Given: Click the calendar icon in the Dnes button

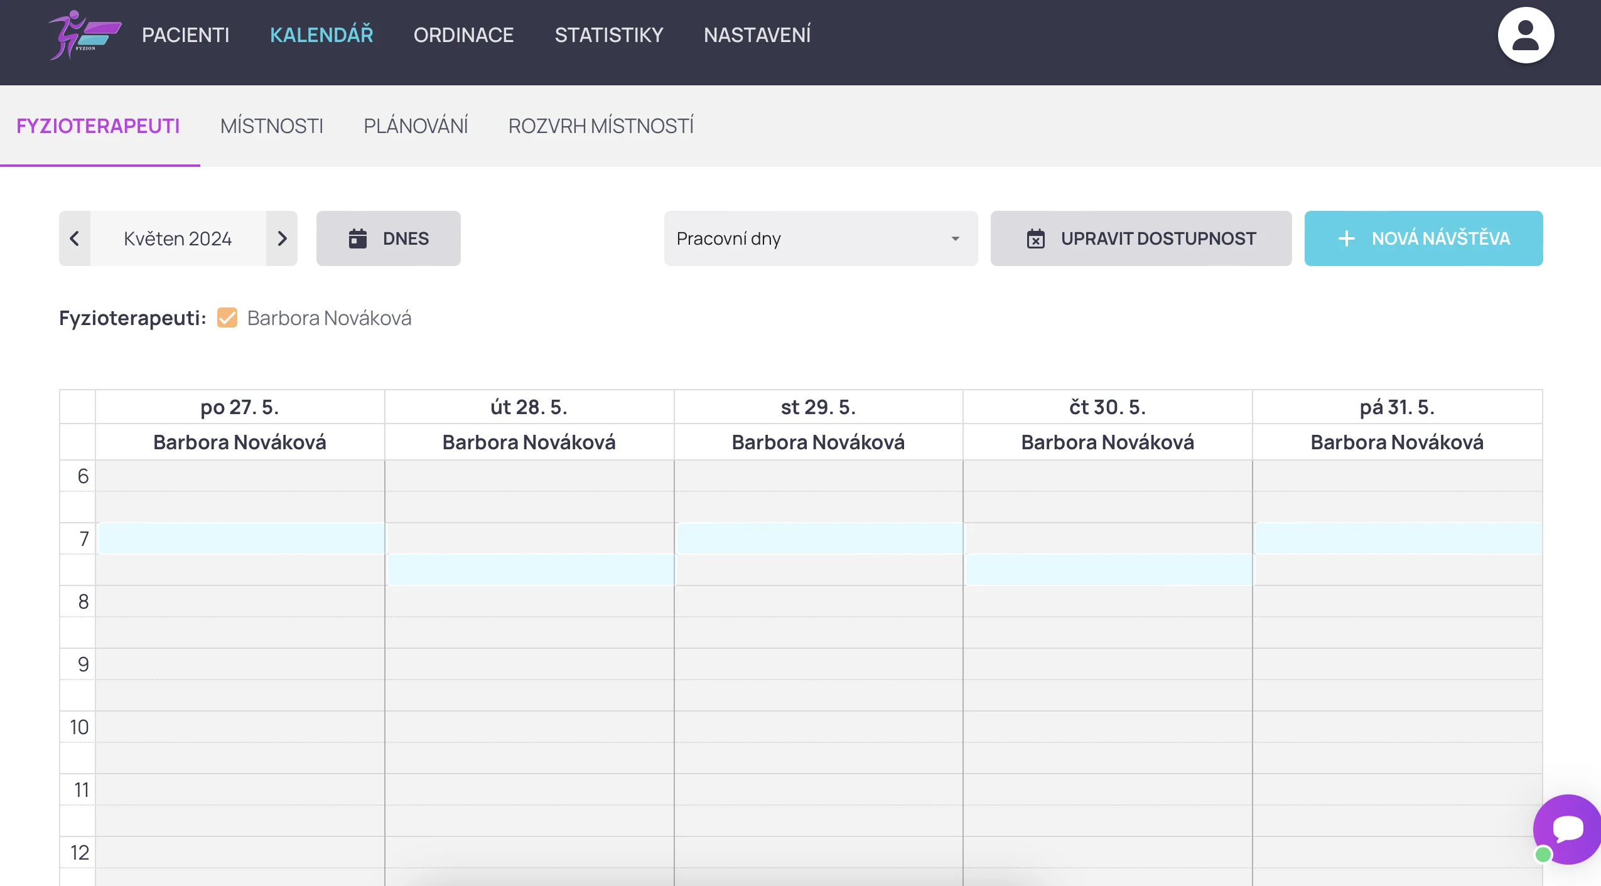Looking at the screenshot, I should (358, 238).
